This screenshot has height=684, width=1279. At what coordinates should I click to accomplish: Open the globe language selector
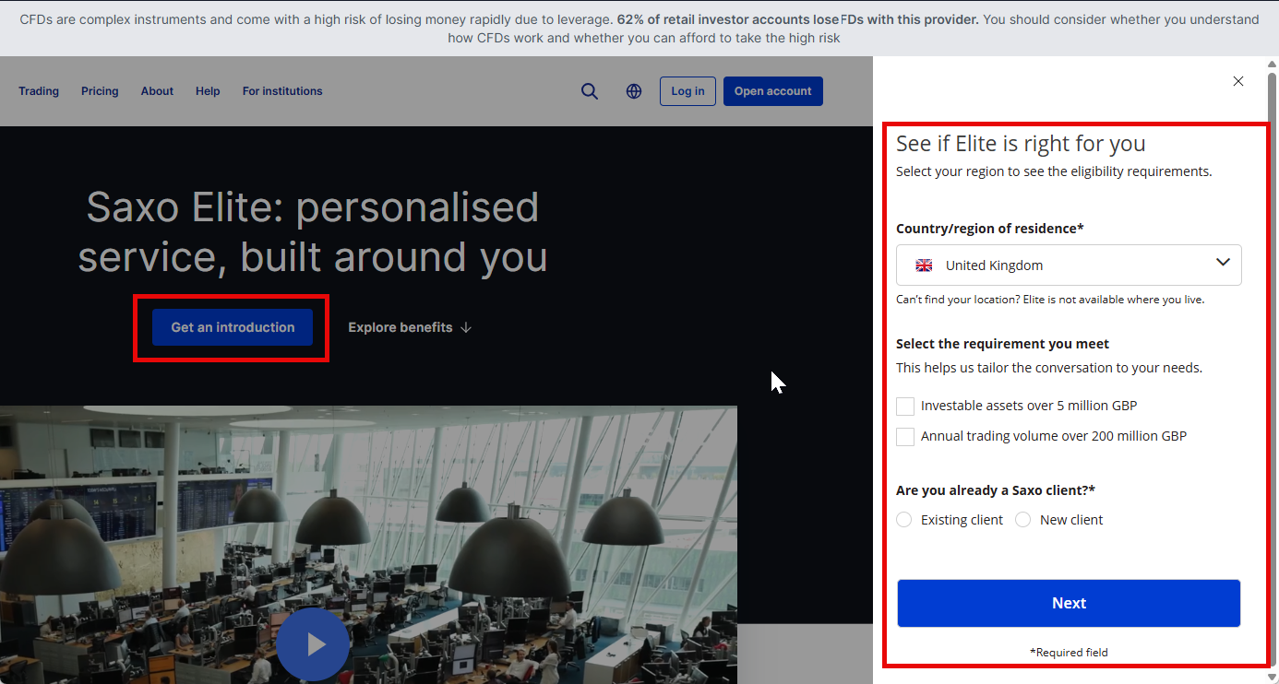click(634, 91)
